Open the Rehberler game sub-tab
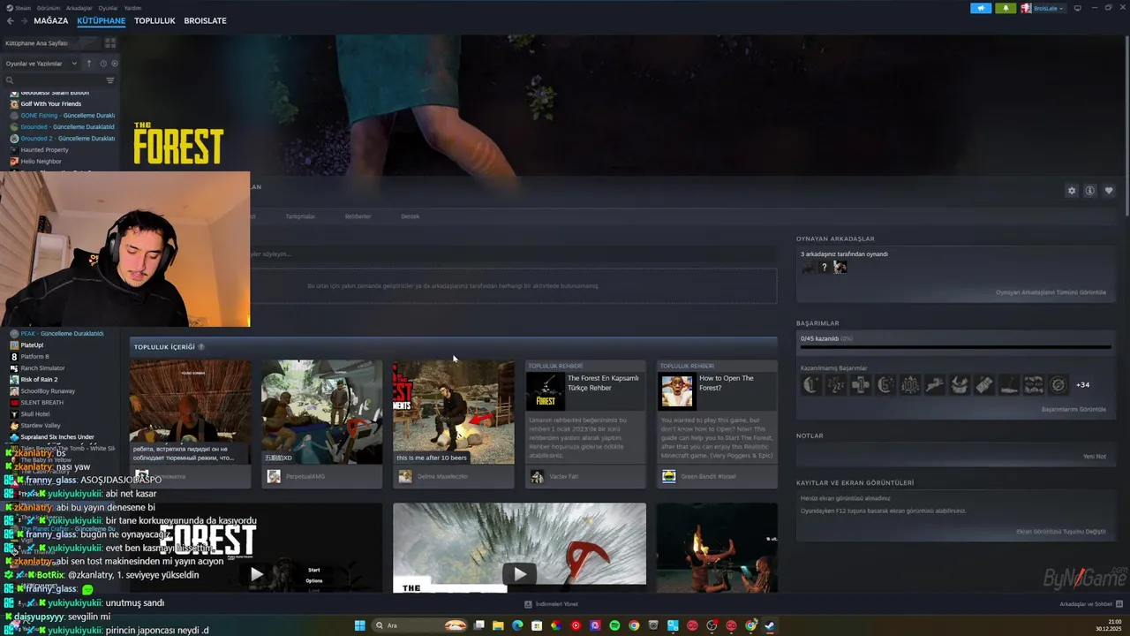 (358, 216)
